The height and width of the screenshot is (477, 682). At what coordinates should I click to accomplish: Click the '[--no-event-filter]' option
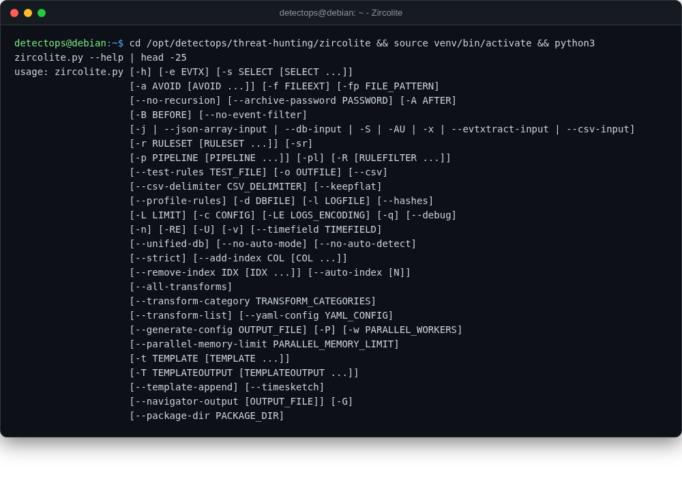point(253,115)
